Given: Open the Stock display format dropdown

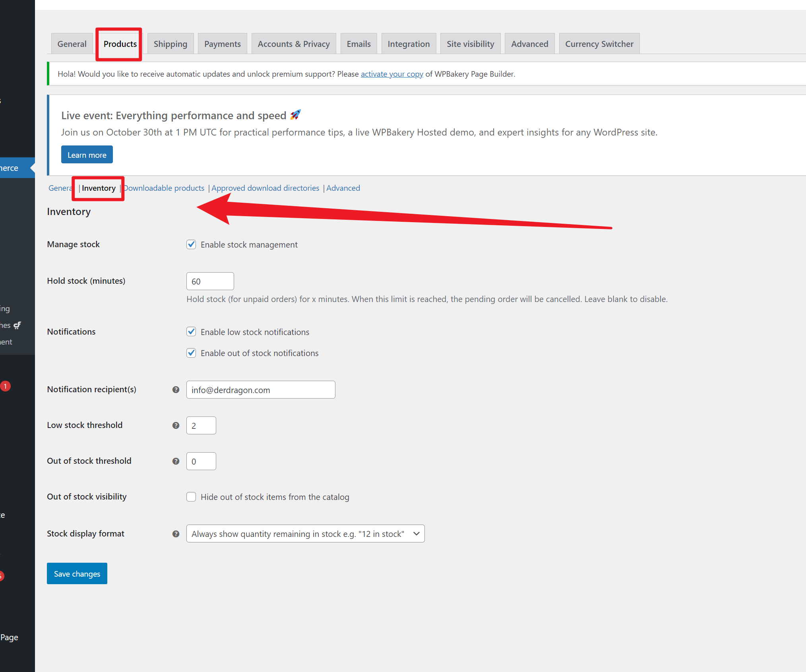Looking at the screenshot, I should click(305, 534).
